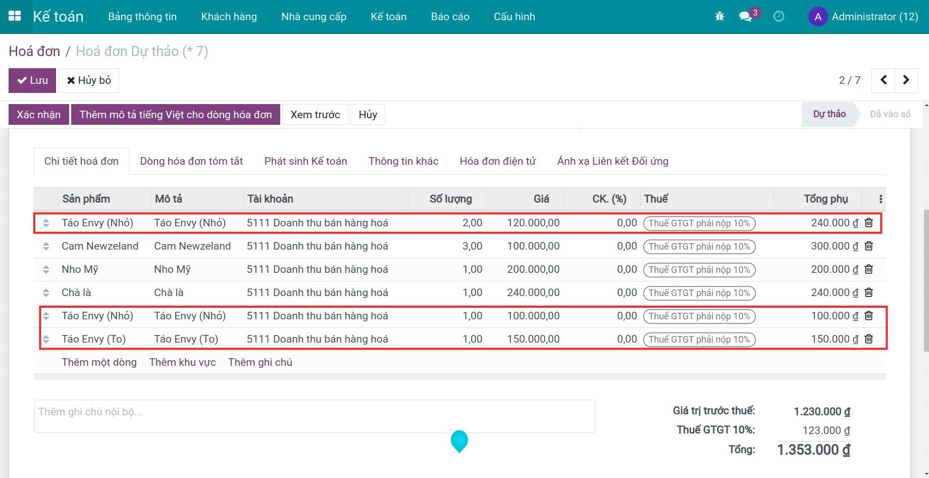Open the Administrator user menu
This screenshot has height=478, width=929.
[863, 17]
